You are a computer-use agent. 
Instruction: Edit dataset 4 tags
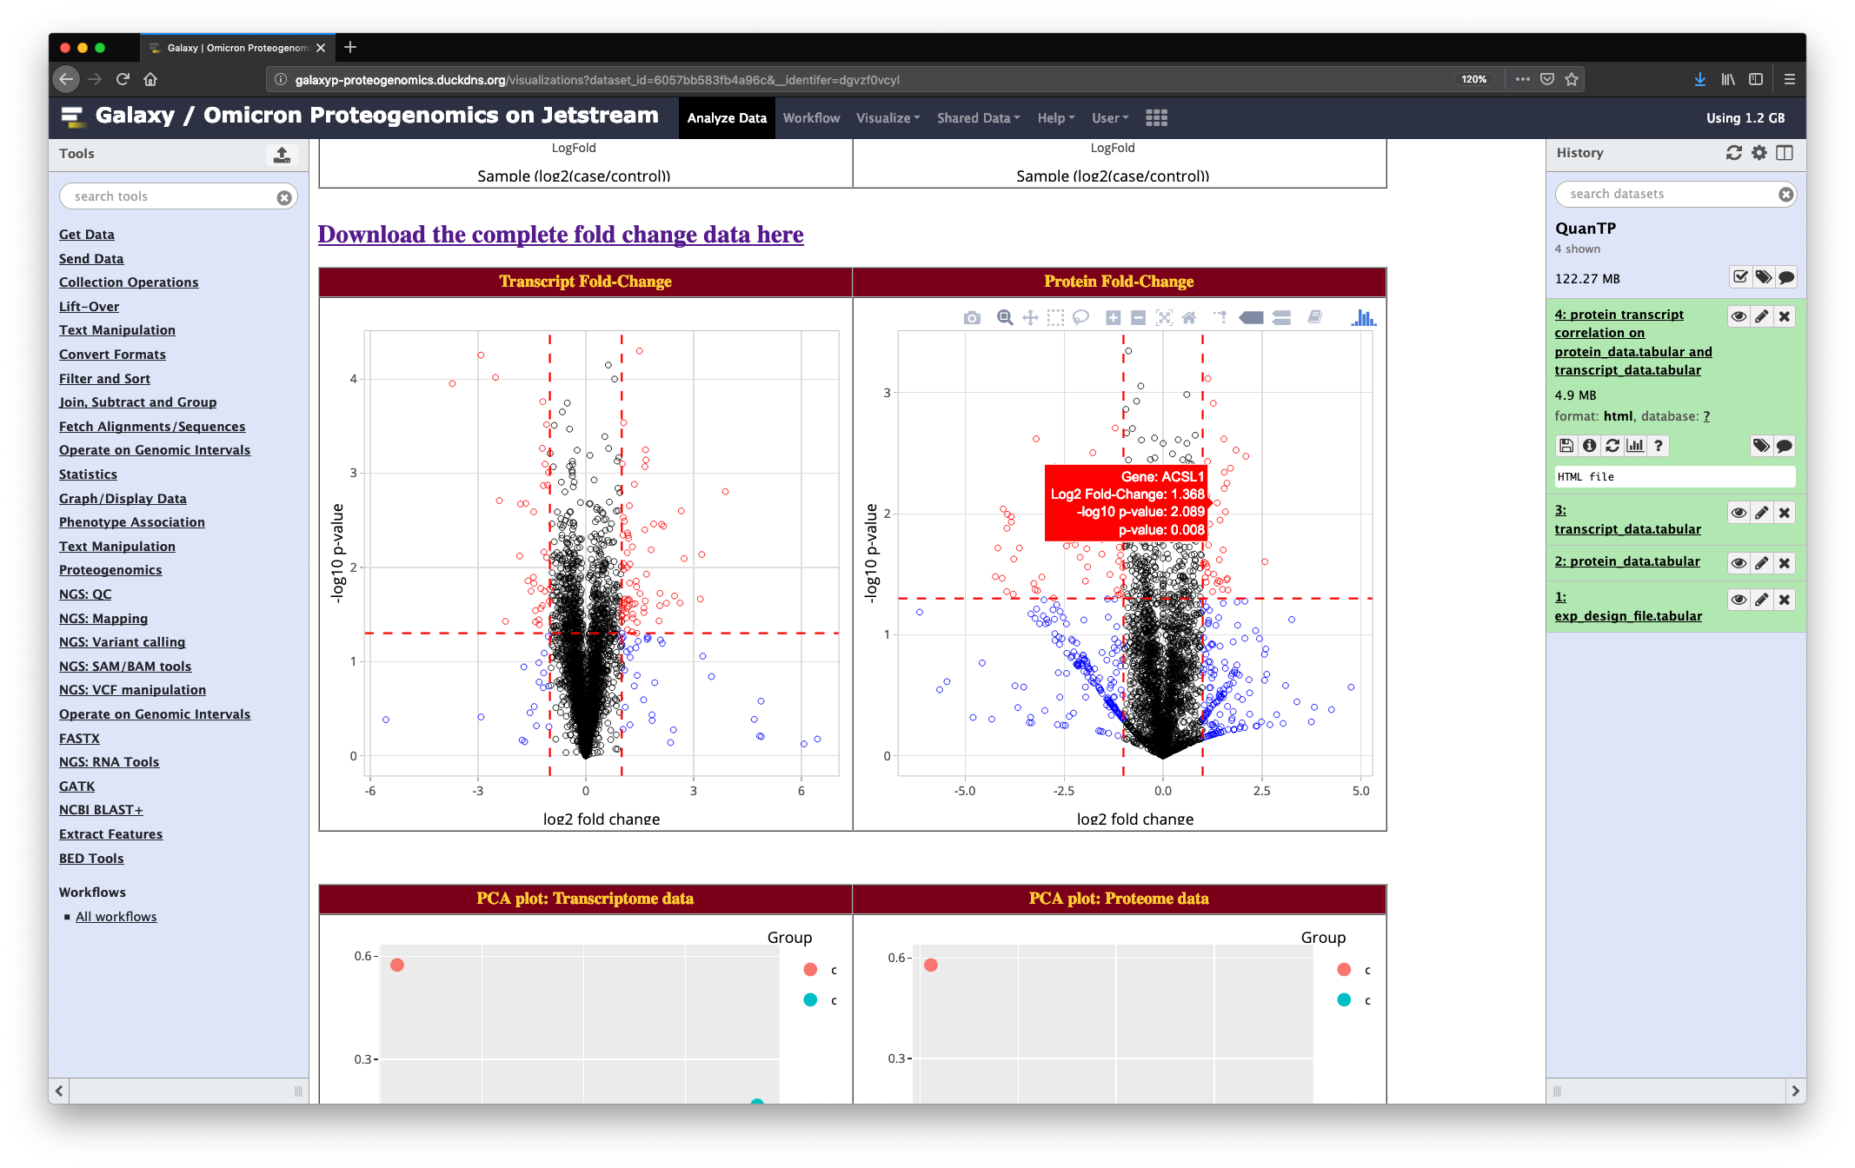[x=1761, y=446]
